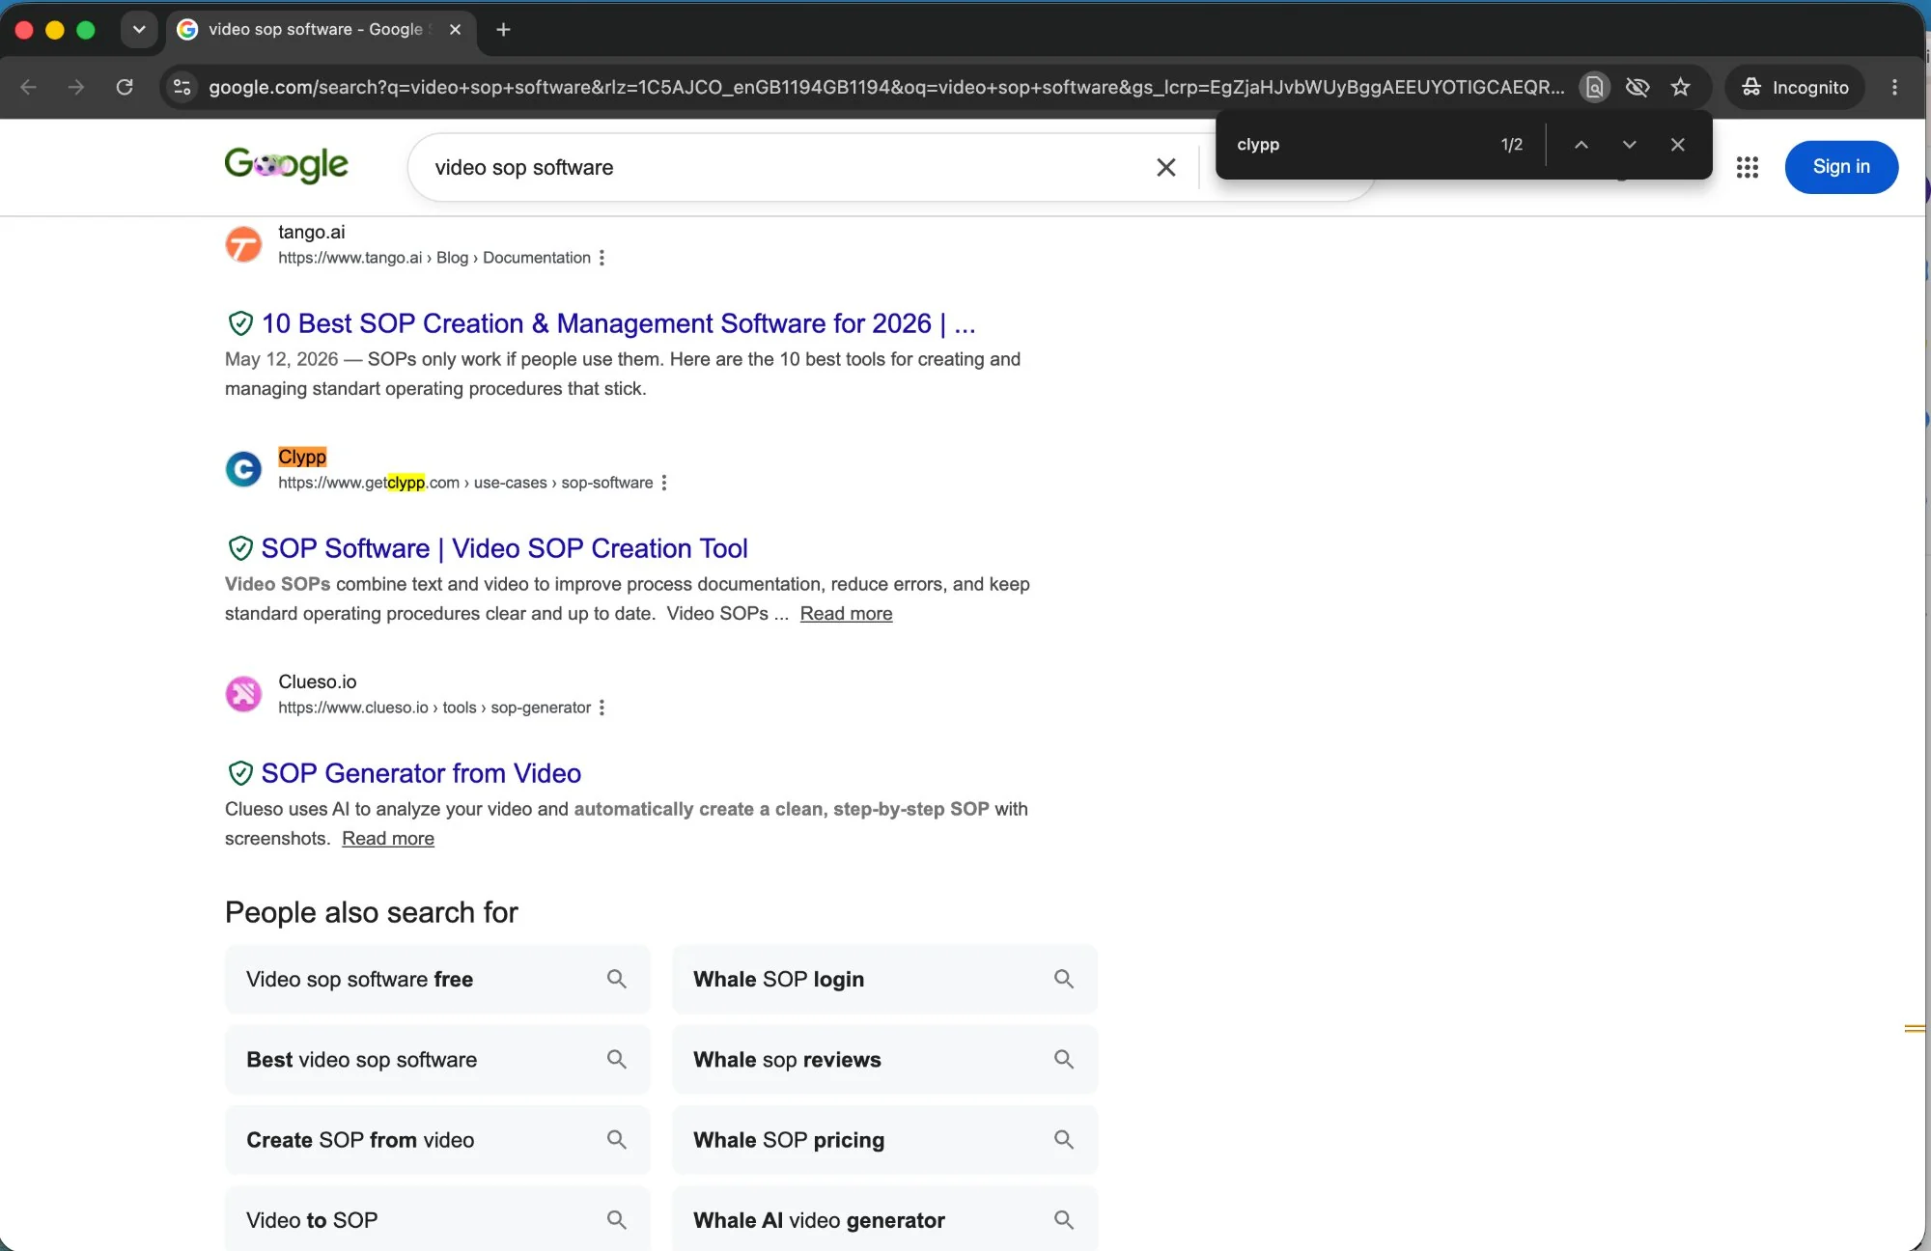Open 'SOP Generator from Video' result
The width and height of the screenshot is (1931, 1251).
pyautogui.click(x=421, y=773)
